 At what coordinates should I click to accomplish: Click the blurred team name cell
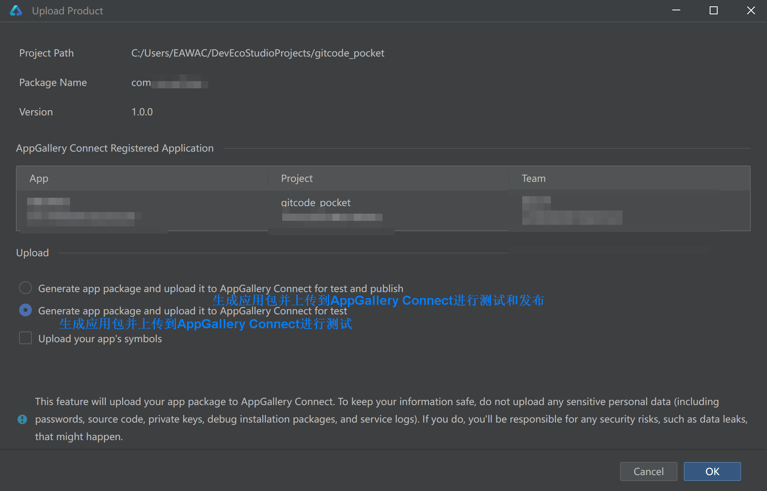(572, 211)
